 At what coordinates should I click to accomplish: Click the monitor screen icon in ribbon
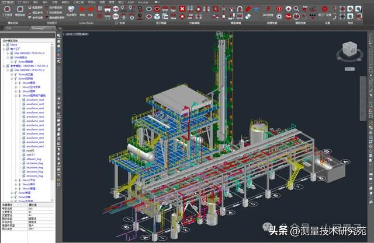pos(240,16)
